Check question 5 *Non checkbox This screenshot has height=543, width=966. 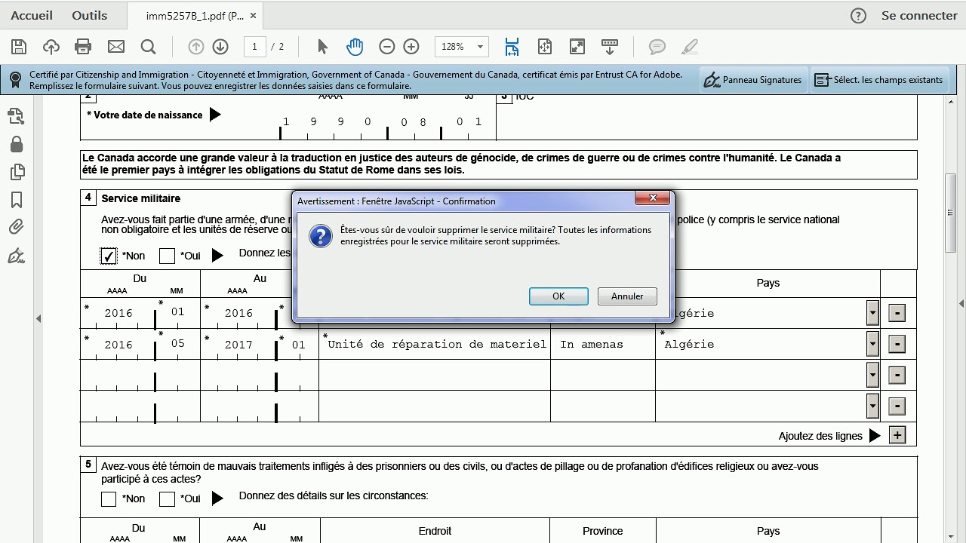[109, 499]
